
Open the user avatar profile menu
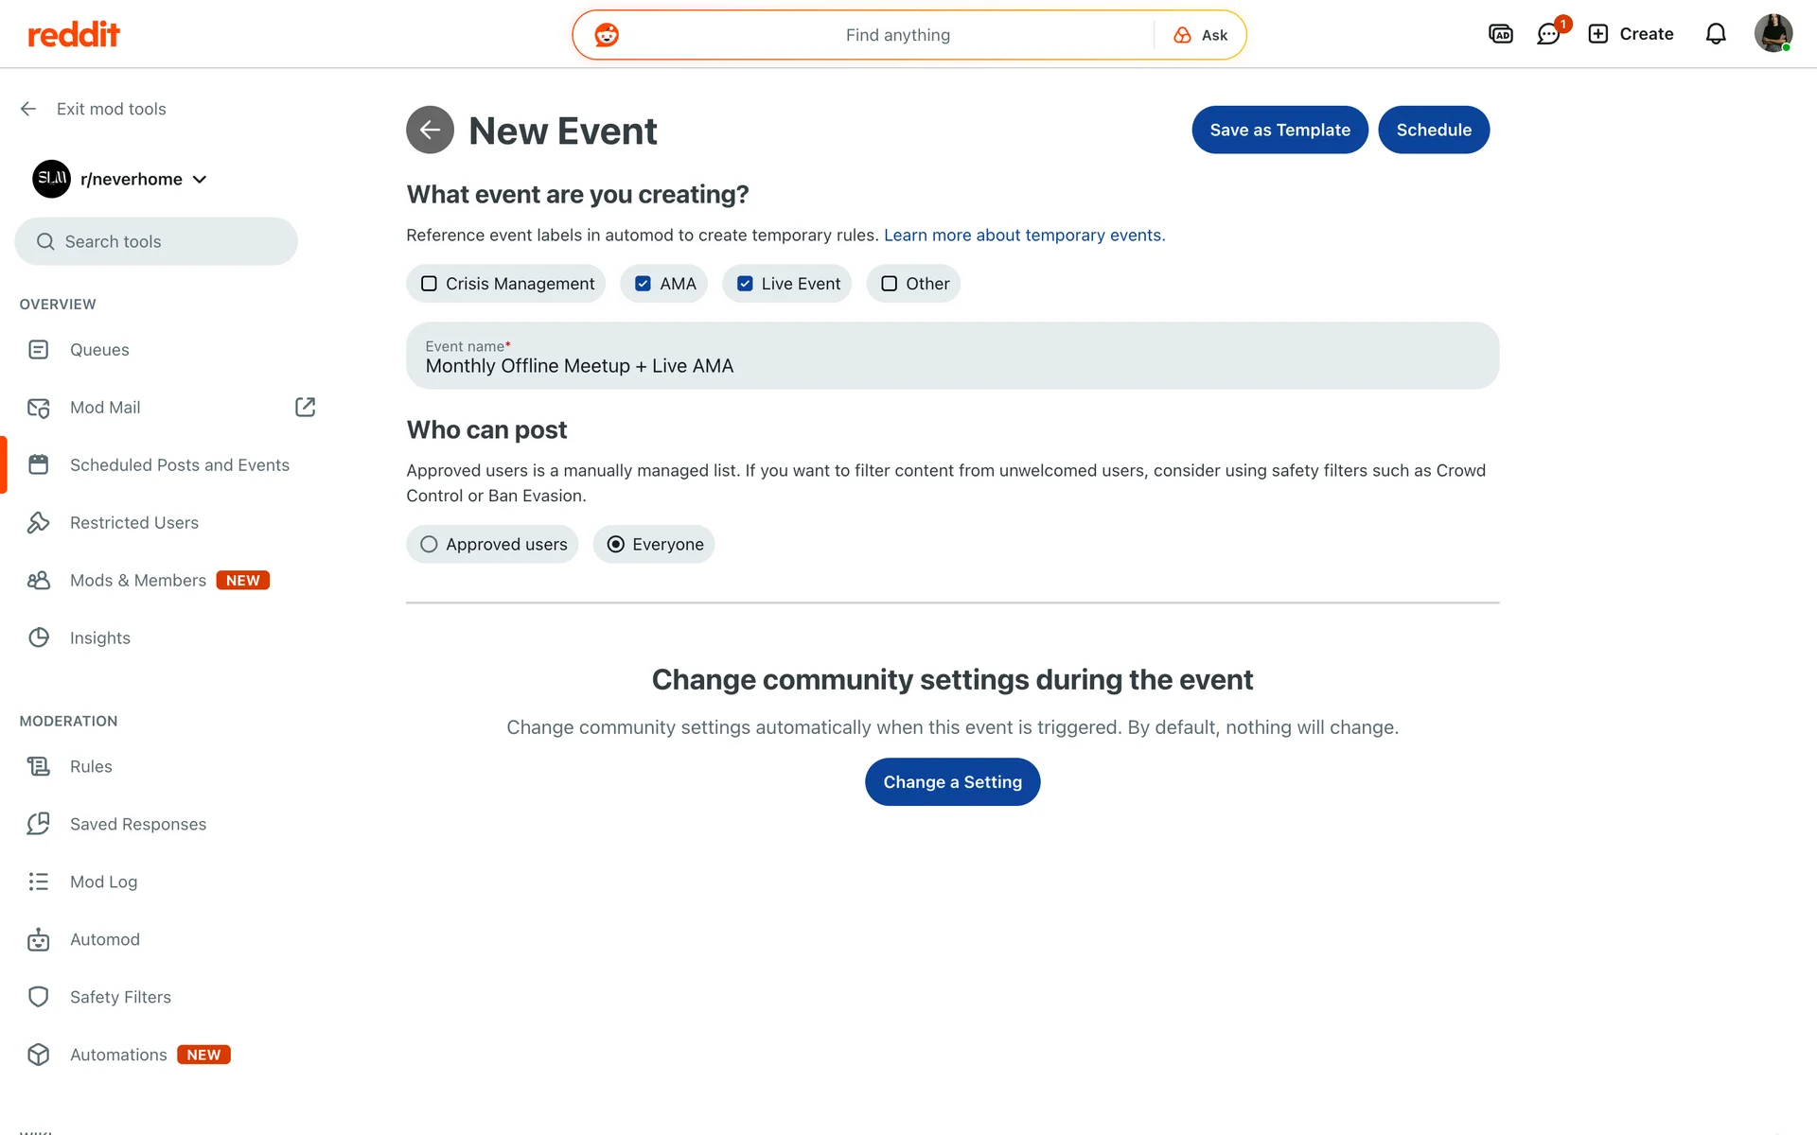tap(1772, 34)
